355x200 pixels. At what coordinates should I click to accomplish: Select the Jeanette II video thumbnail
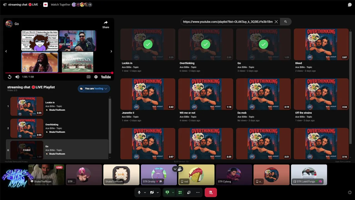click(x=148, y=94)
